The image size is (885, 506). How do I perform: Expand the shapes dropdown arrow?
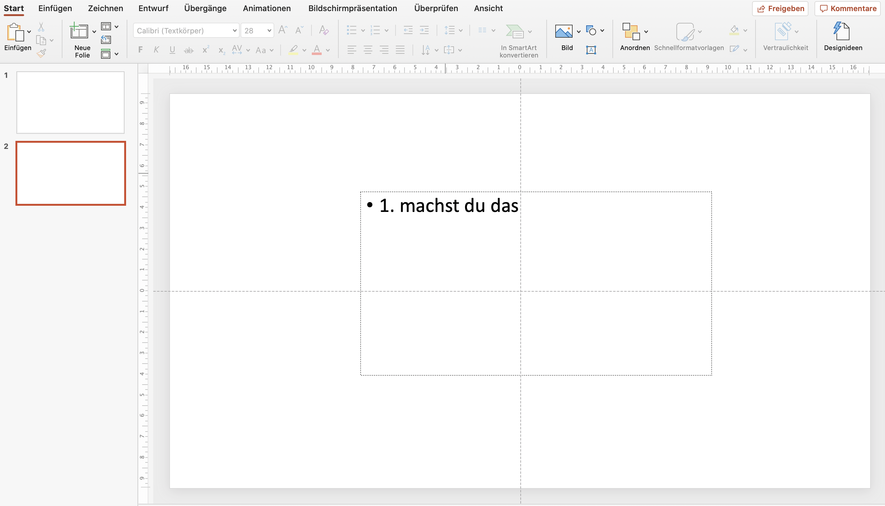(602, 31)
